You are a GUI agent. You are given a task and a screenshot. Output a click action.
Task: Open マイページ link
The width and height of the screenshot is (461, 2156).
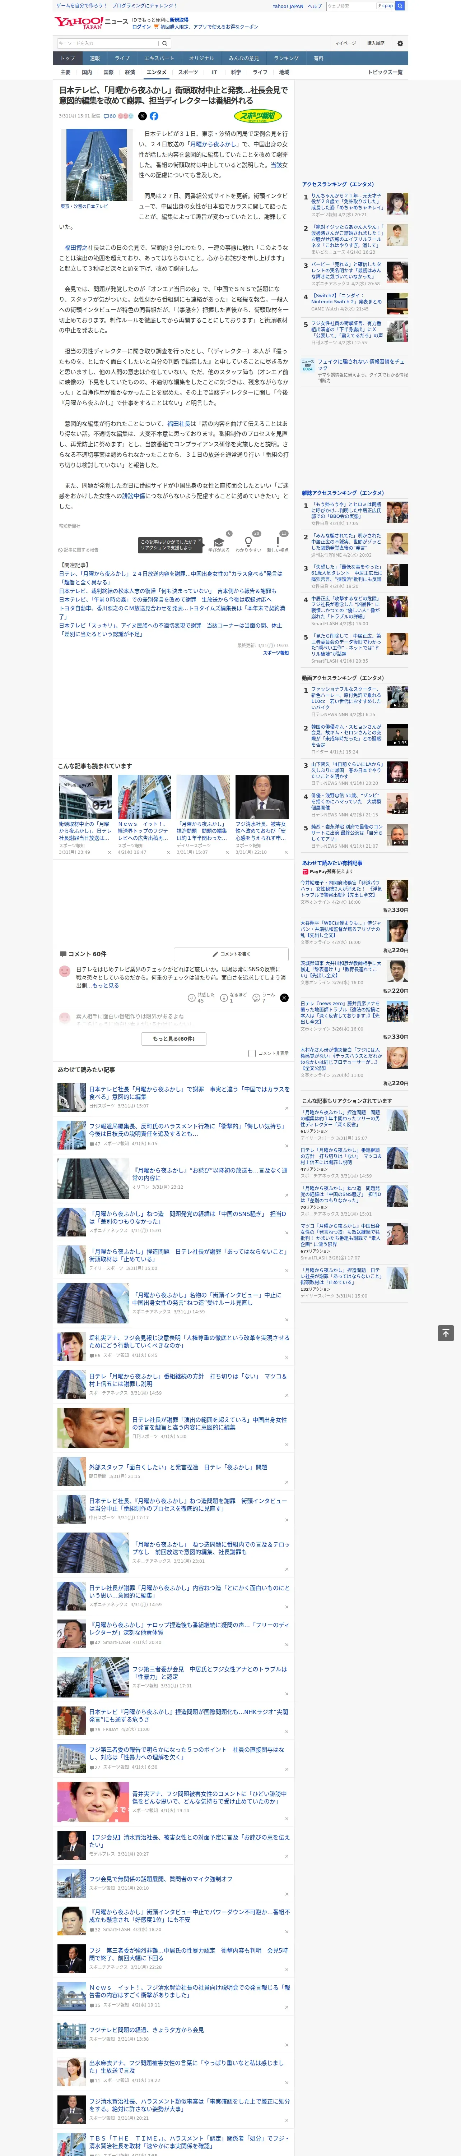coord(345,43)
